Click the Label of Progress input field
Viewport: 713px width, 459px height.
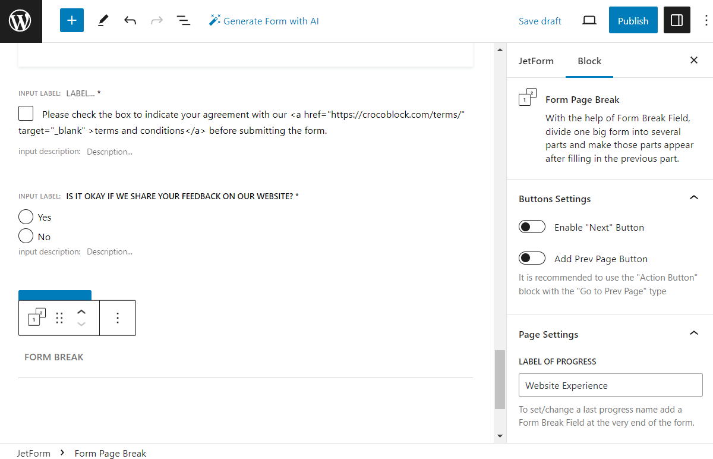(x=610, y=385)
